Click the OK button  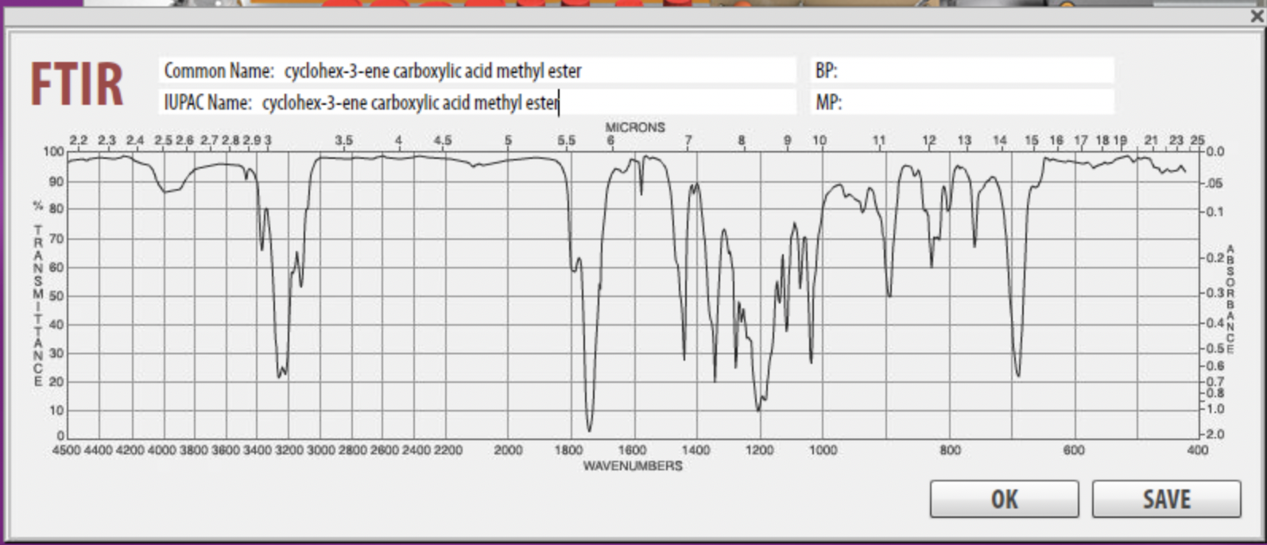click(1004, 499)
